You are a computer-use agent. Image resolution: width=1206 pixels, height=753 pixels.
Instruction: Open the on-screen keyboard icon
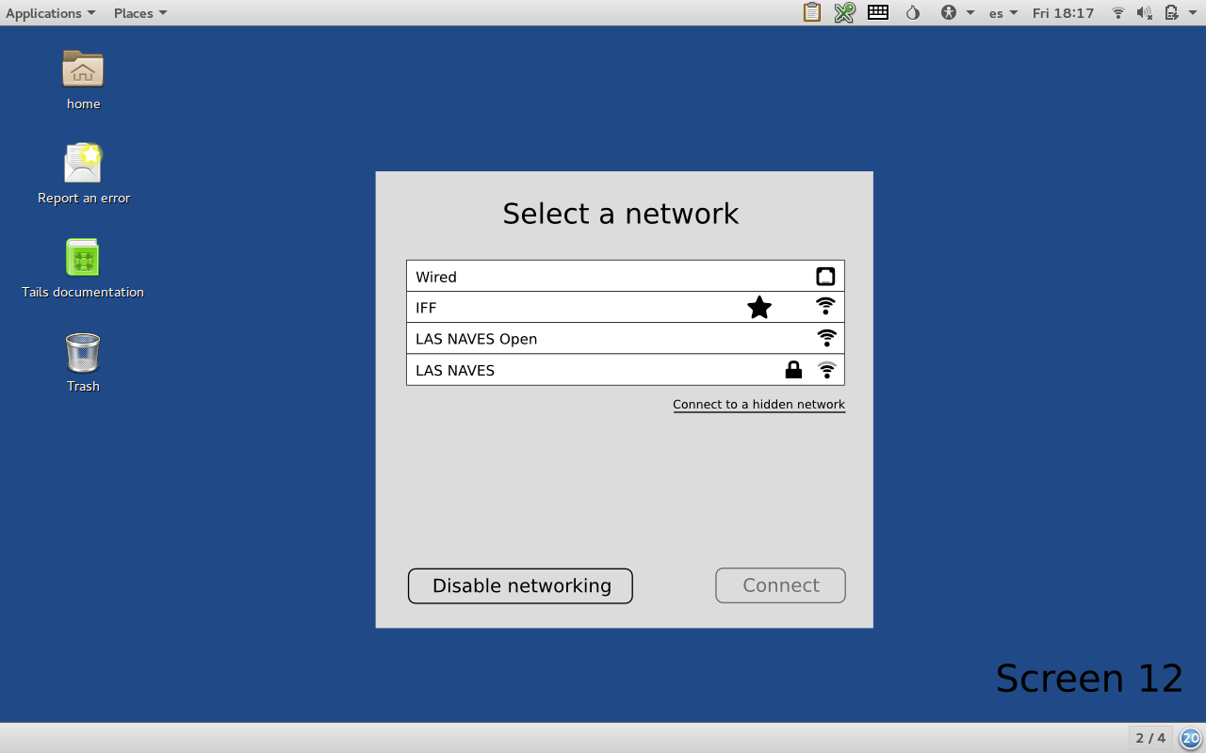point(878,12)
